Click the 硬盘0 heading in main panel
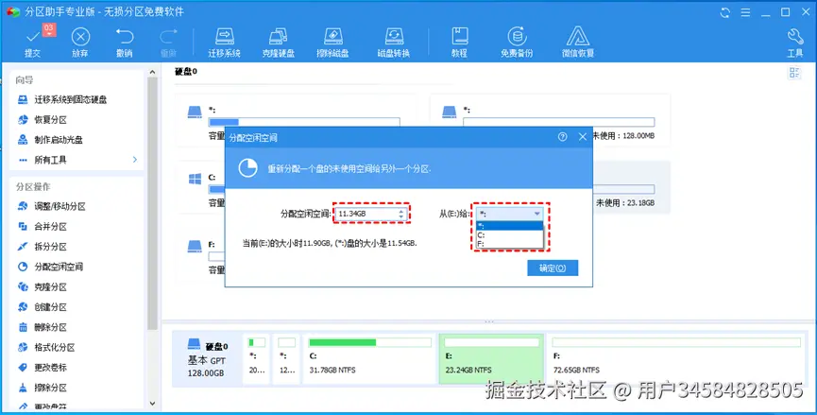Viewport: 817px width, 415px height. click(186, 72)
